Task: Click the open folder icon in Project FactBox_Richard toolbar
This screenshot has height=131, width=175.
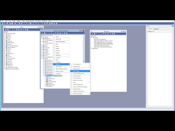Action: tap(43, 33)
